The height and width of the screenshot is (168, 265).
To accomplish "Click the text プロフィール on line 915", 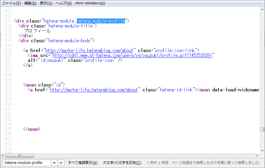I will 37,31.
